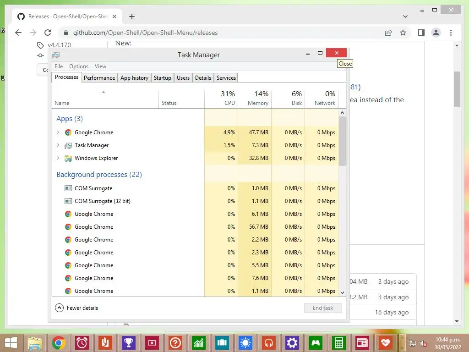This screenshot has width=469, height=352.
Task: Sort processes by Name column
Action: [105, 98]
